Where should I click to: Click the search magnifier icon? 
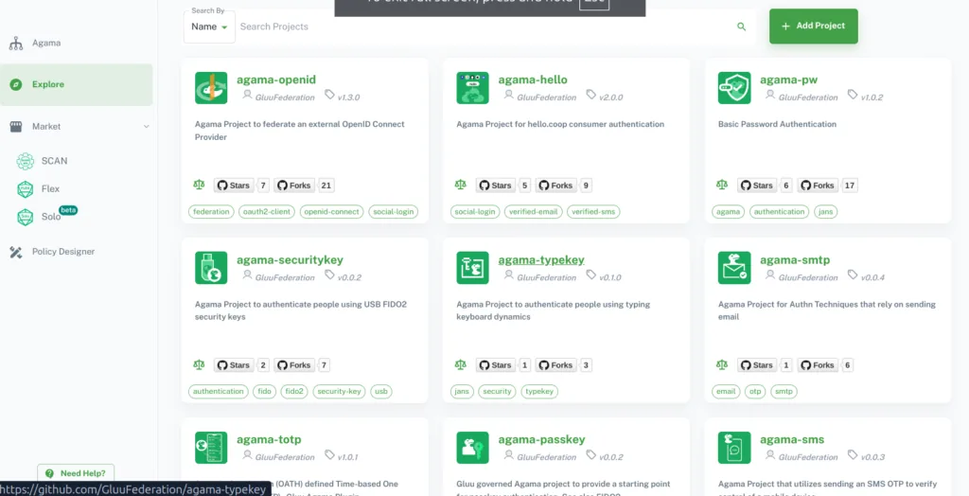click(x=741, y=27)
